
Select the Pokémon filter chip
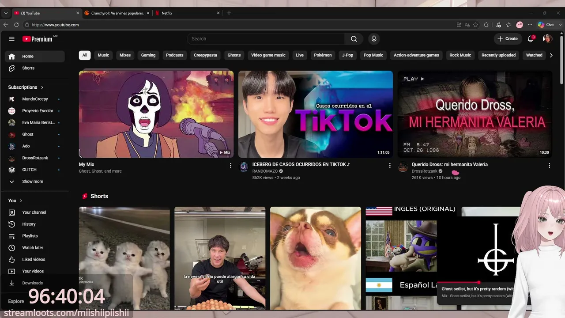(323, 55)
